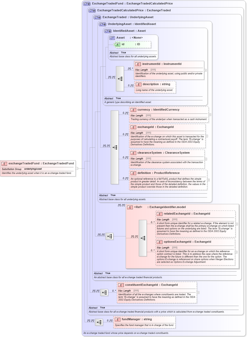Click the relatedExchangeId : ExchangeId label

(x=187, y=214)
